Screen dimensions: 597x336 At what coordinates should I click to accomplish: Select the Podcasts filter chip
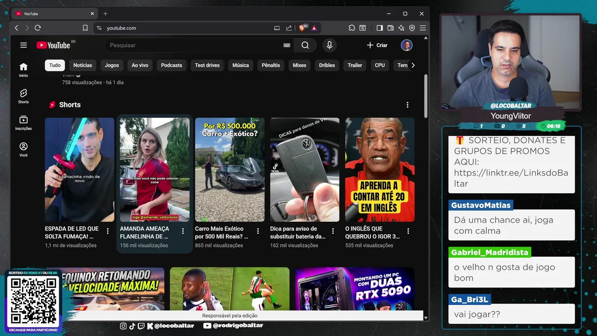tap(172, 65)
